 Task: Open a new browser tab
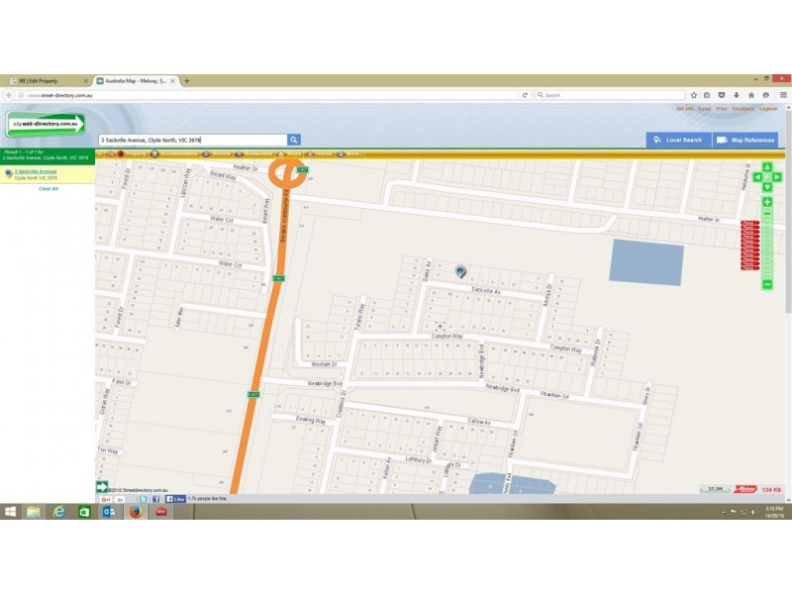pos(187,81)
